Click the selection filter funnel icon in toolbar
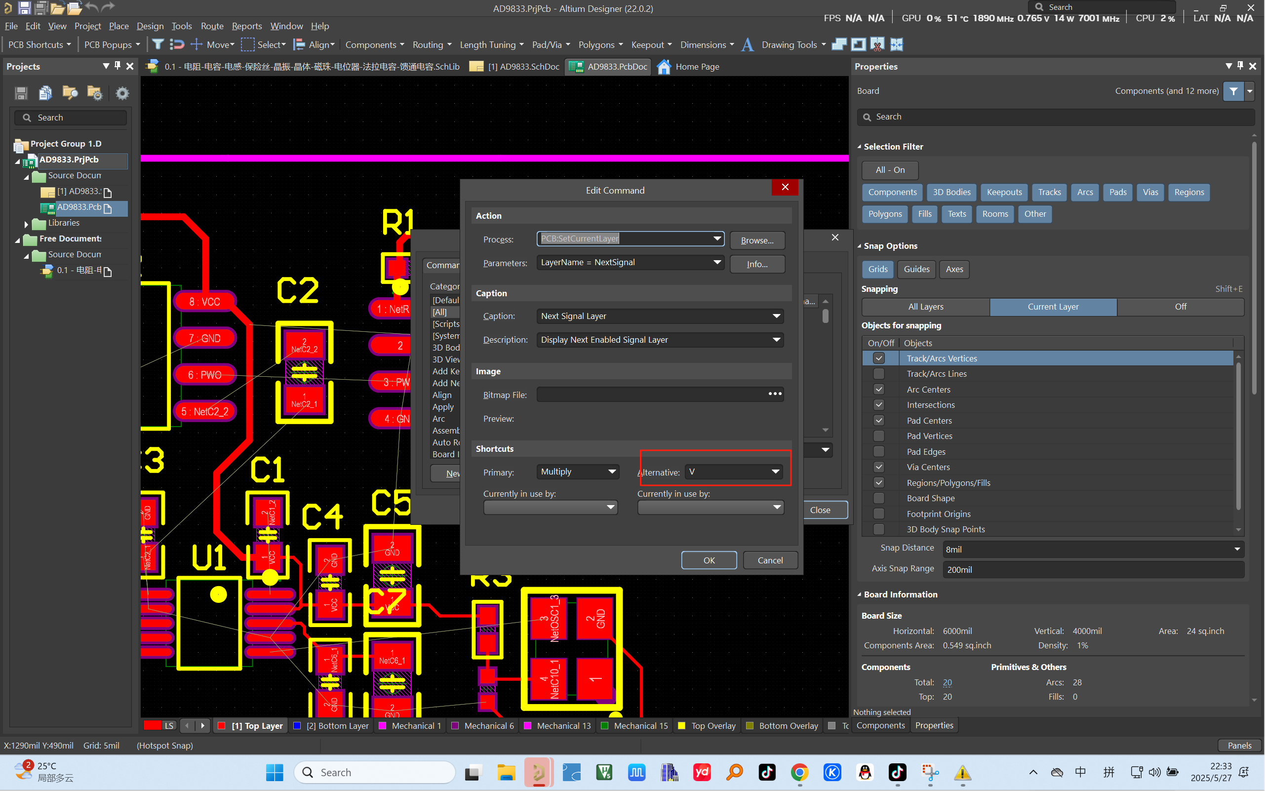The image size is (1265, 791). tap(158, 44)
